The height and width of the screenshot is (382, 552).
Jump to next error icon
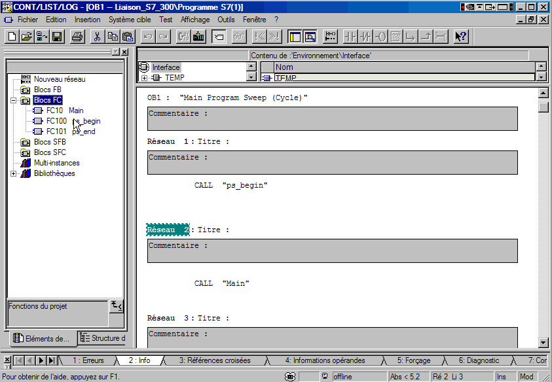coord(274,37)
